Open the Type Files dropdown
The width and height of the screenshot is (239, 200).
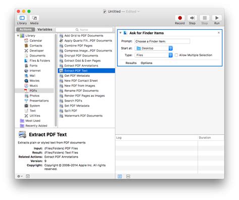[x=153, y=55]
